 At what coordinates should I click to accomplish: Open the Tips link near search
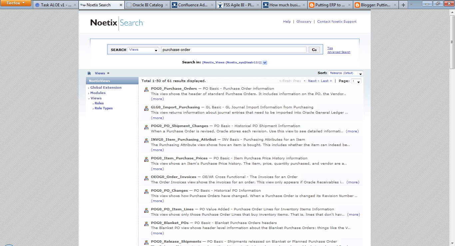point(330,48)
